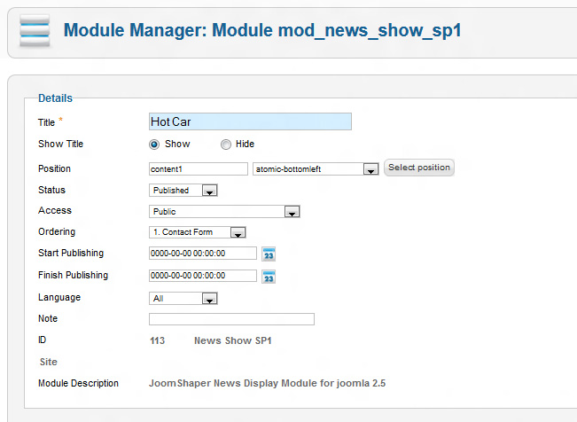Click the Details fieldset legend
577x422 pixels.
click(55, 98)
